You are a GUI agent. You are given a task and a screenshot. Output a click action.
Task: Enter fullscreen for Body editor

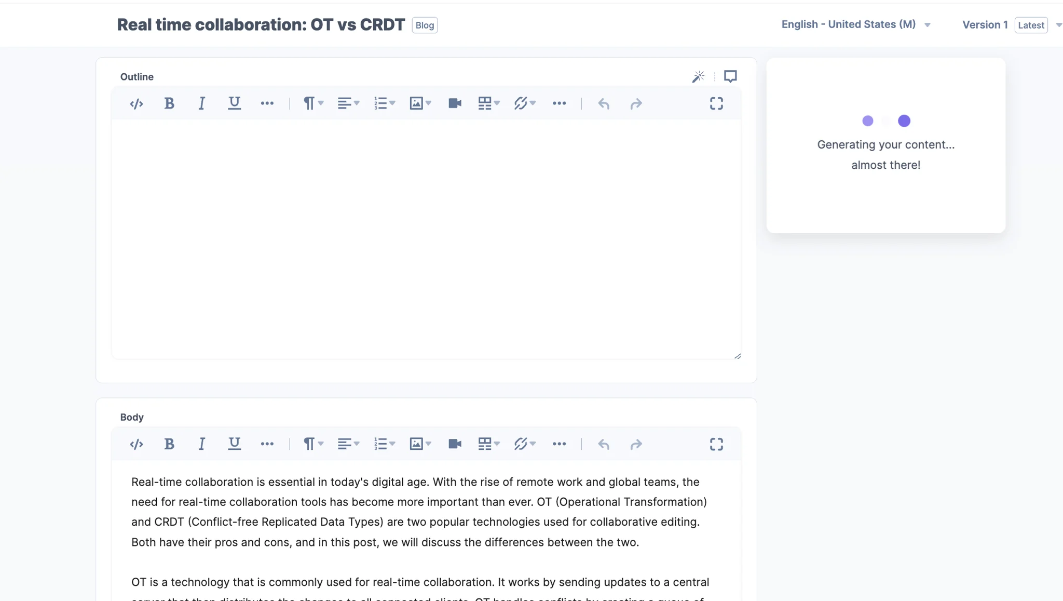(716, 444)
